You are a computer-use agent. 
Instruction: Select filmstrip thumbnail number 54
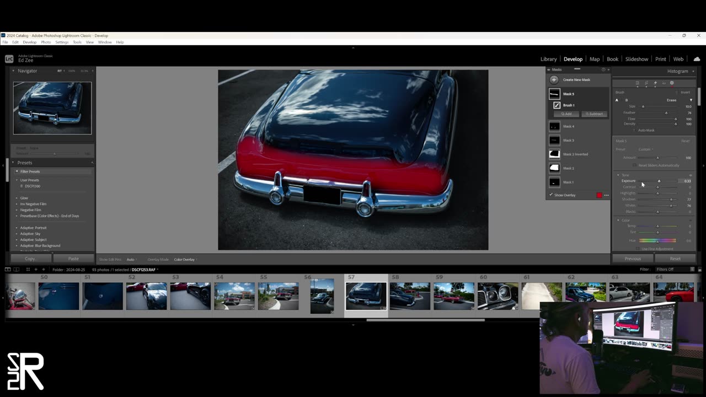(234, 296)
